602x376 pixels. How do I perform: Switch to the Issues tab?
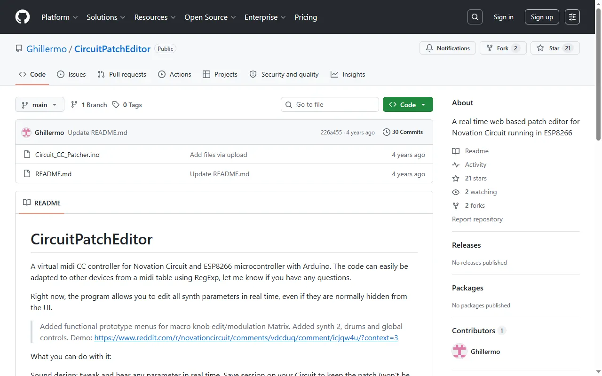tap(71, 74)
